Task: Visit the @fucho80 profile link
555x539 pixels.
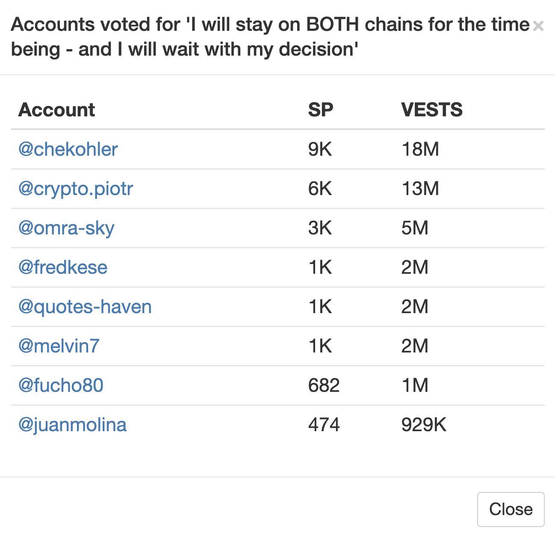Action: pos(61,385)
